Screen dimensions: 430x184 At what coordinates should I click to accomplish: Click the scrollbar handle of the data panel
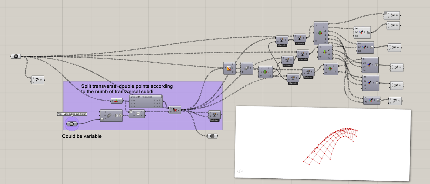point(162,97)
